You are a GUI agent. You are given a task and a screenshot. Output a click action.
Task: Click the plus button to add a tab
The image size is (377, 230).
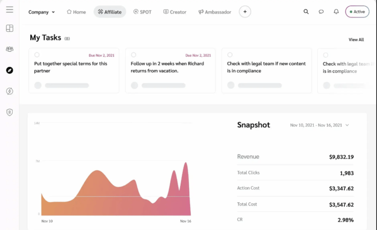click(245, 12)
